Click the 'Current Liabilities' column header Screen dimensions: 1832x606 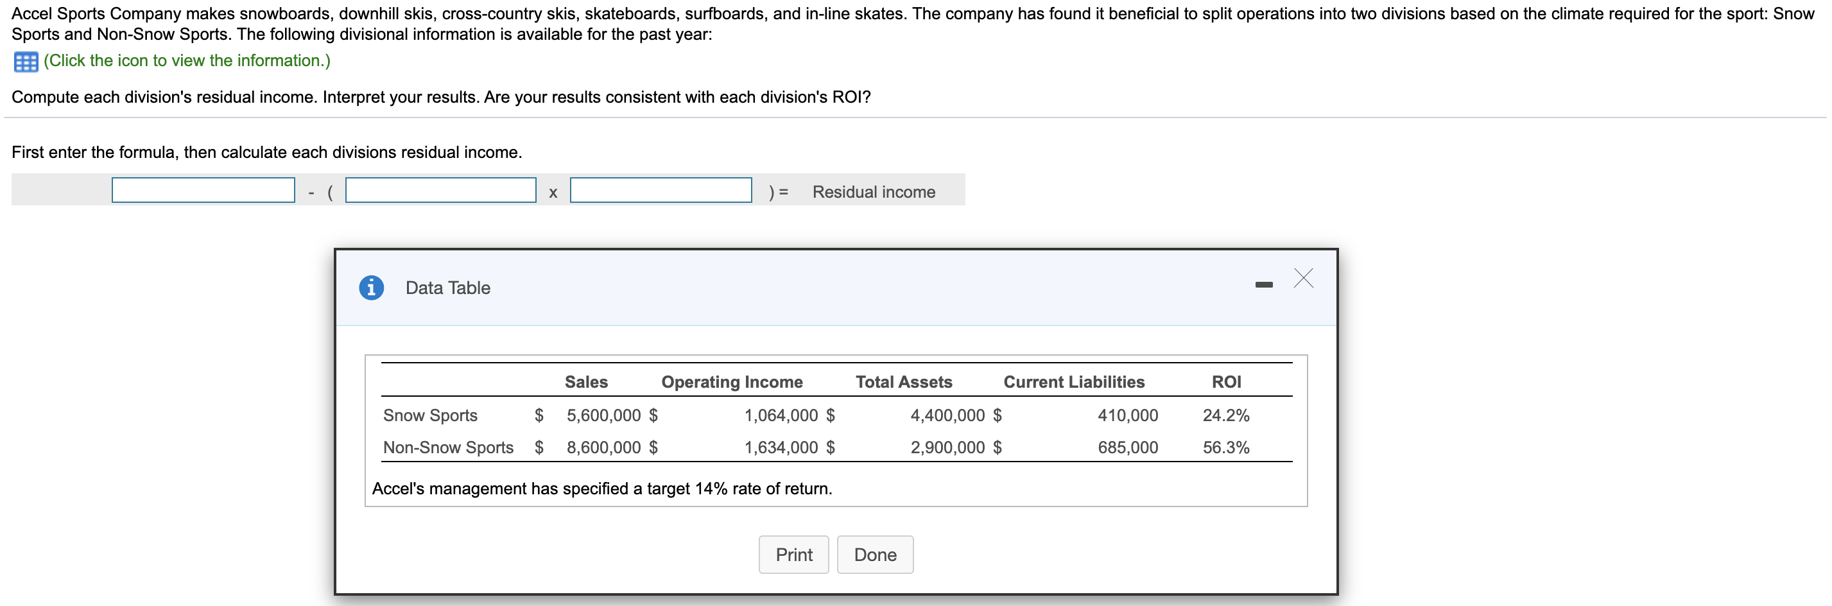point(1074,382)
